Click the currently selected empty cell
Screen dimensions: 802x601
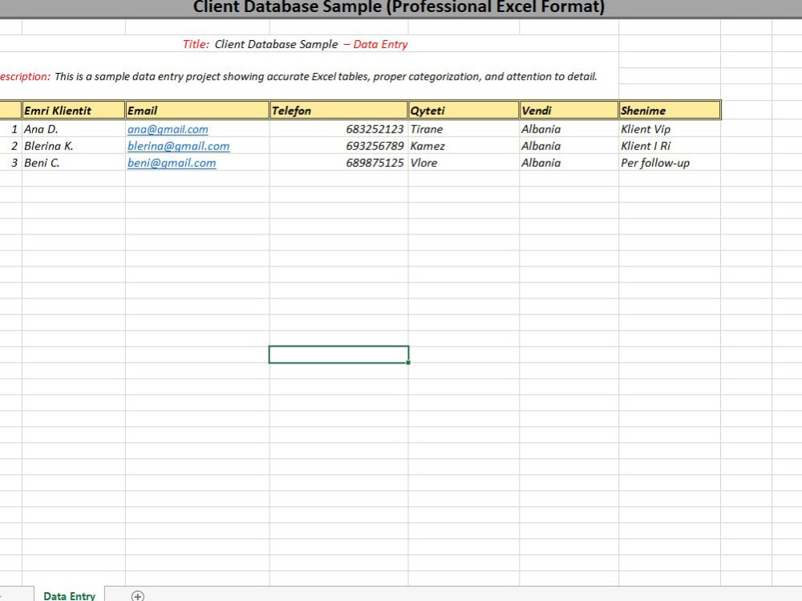(338, 354)
